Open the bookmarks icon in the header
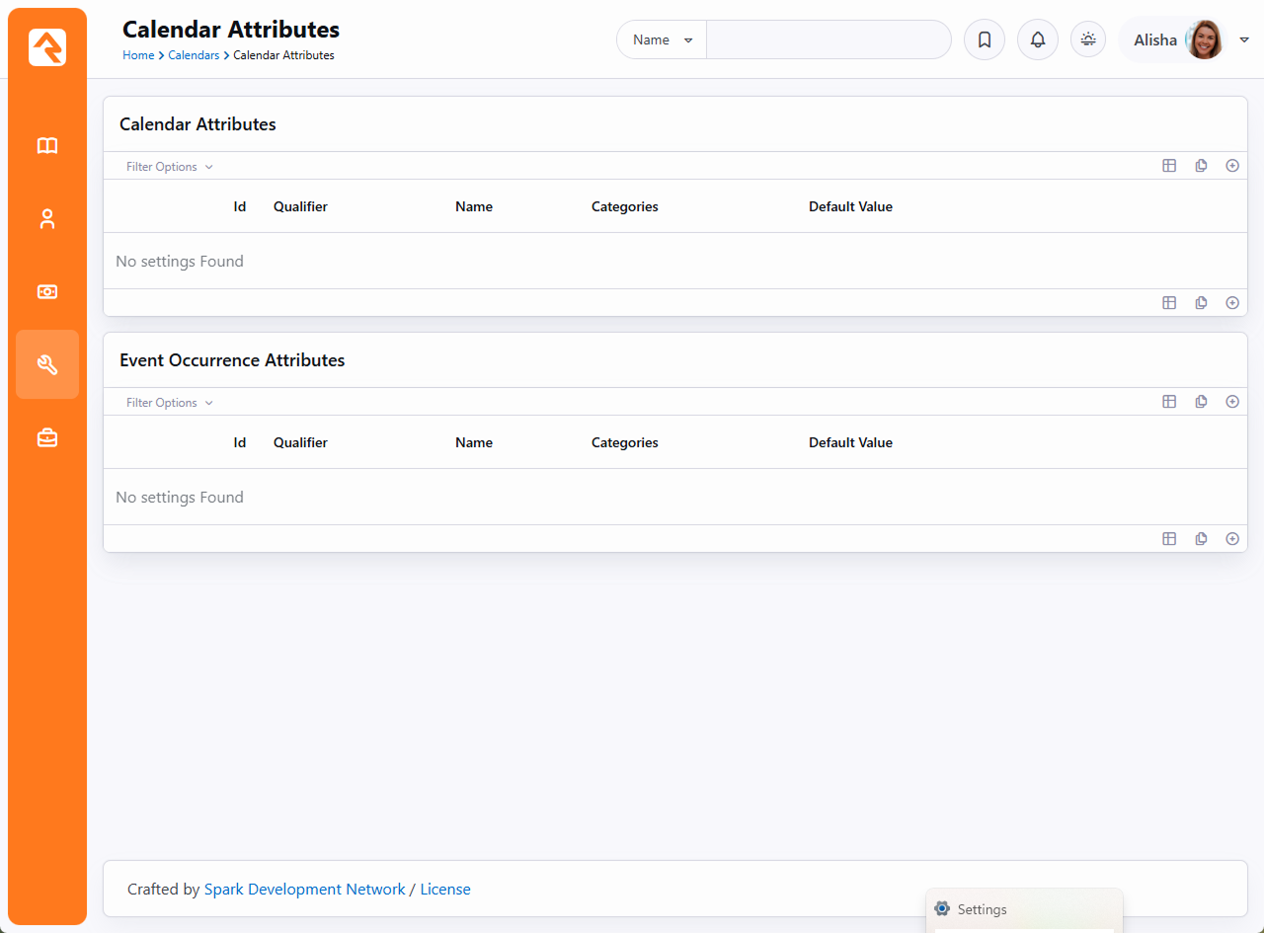The height and width of the screenshot is (933, 1264). pyautogui.click(x=984, y=40)
